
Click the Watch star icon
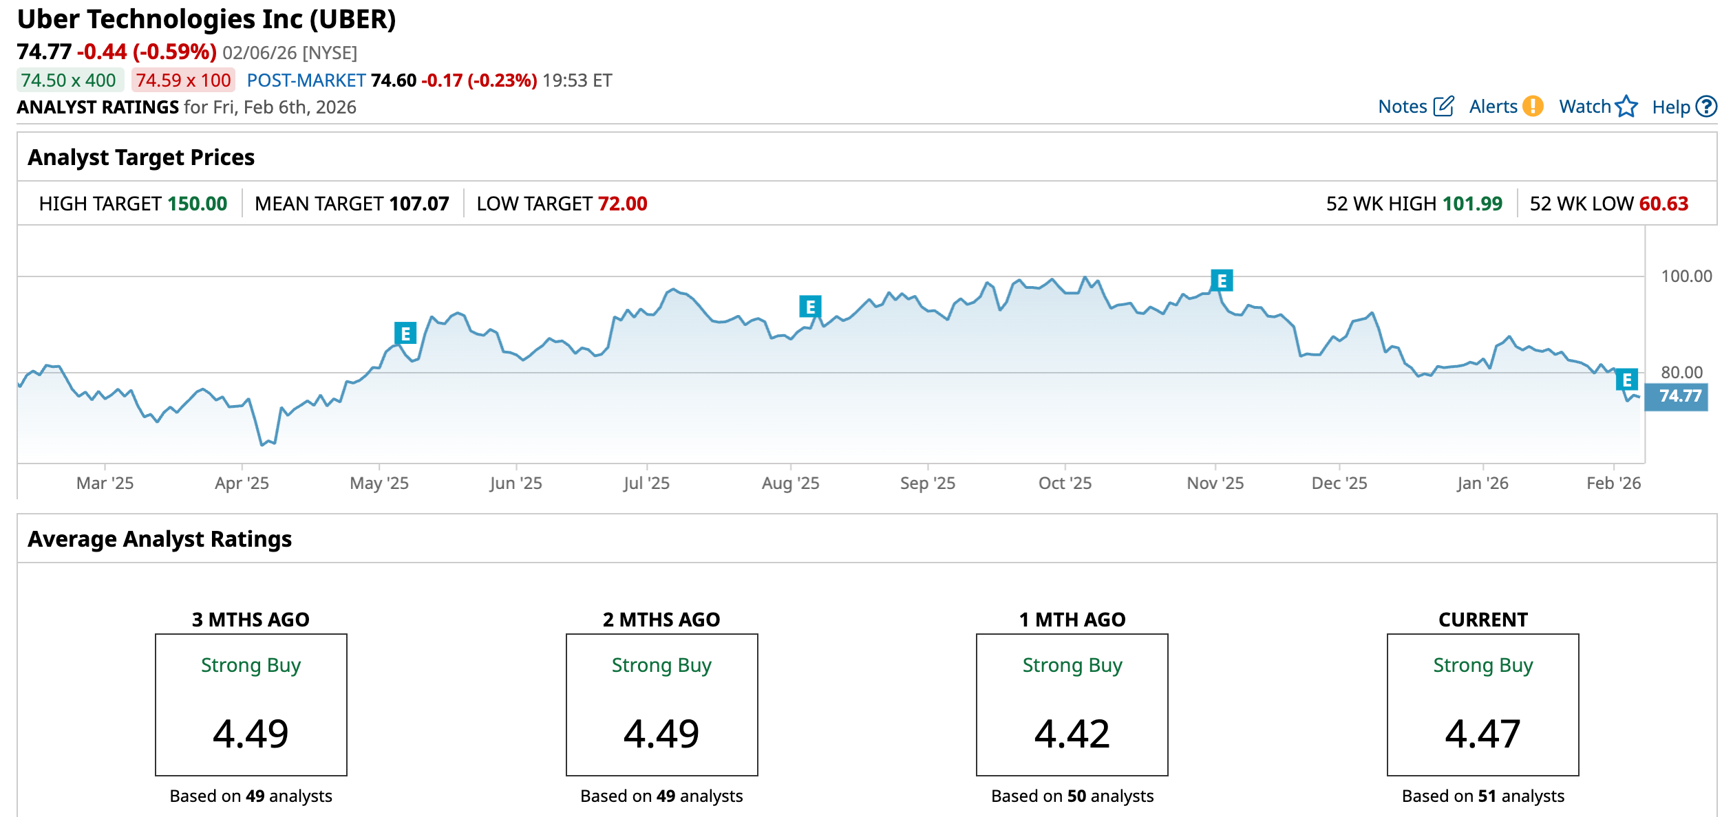coord(1626,107)
